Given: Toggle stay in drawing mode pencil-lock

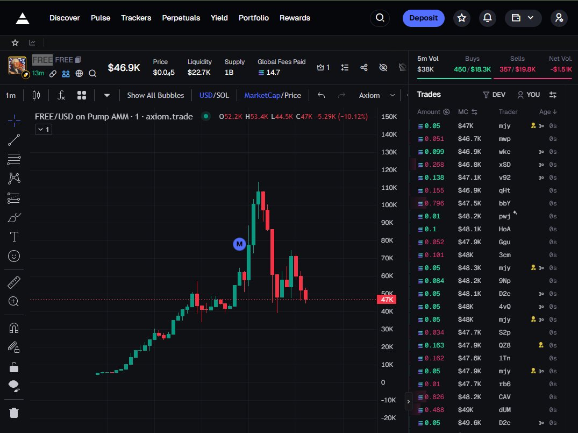Looking at the screenshot, I should pos(14,347).
